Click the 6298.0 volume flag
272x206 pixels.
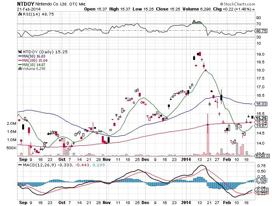point(262,156)
